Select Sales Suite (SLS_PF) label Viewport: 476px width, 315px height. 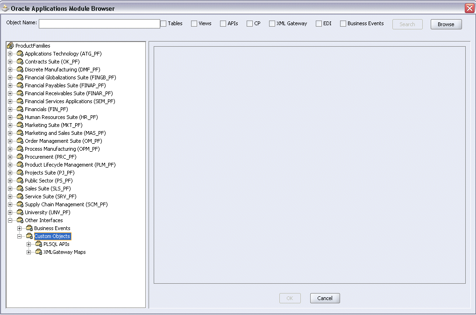48,189
